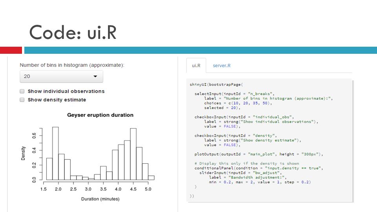This screenshot has height=212, width=377.
Task: Enable Show density estimate checkbox
Action: pyautogui.click(x=22, y=100)
